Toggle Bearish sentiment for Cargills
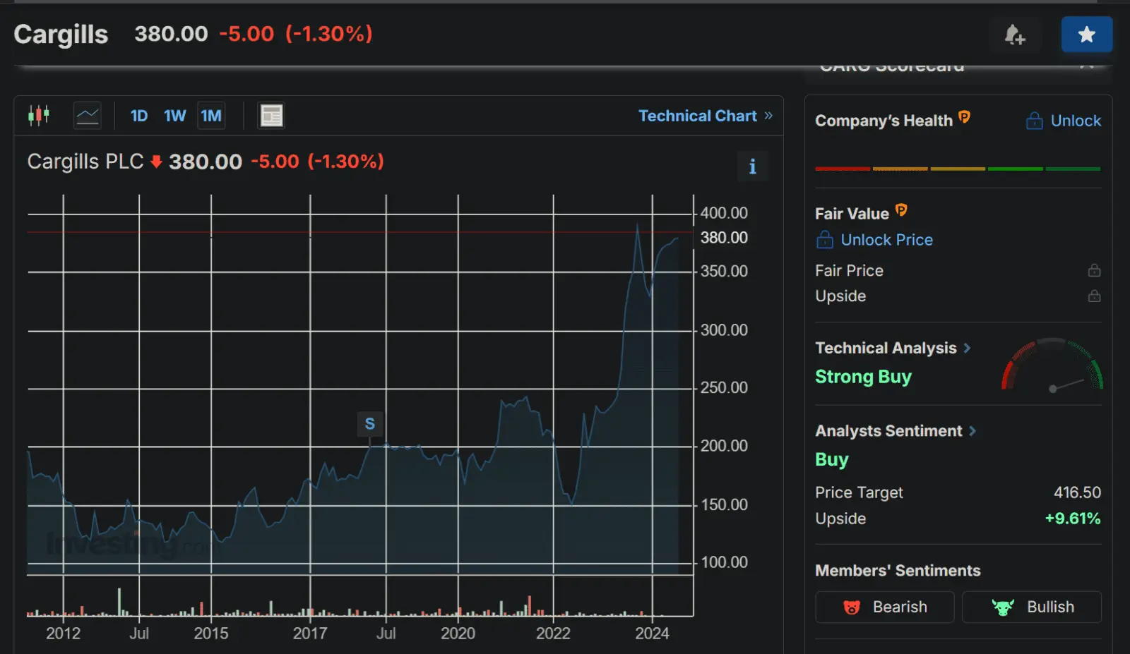Image resolution: width=1130 pixels, height=654 pixels. [884, 607]
